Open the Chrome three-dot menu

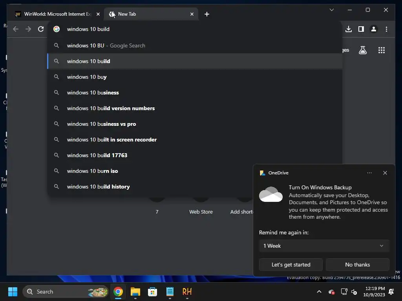[386, 29]
